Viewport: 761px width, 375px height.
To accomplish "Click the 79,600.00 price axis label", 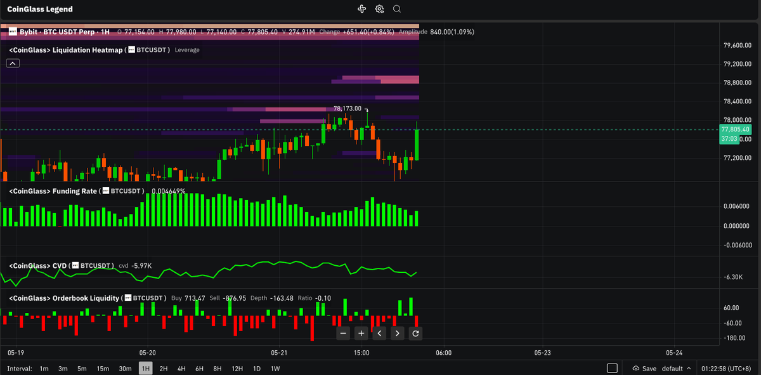I will click(738, 46).
